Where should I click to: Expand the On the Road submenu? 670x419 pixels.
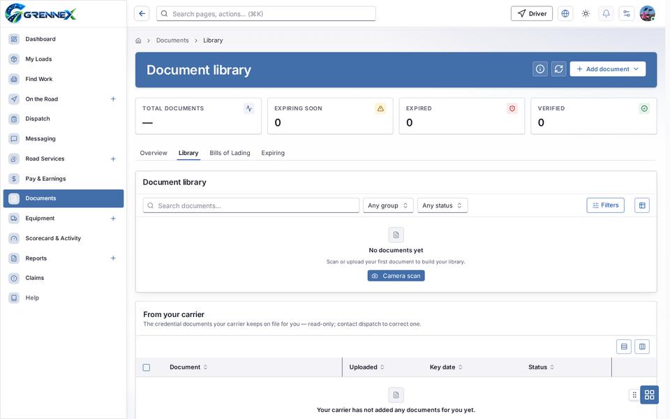(113, 99)
